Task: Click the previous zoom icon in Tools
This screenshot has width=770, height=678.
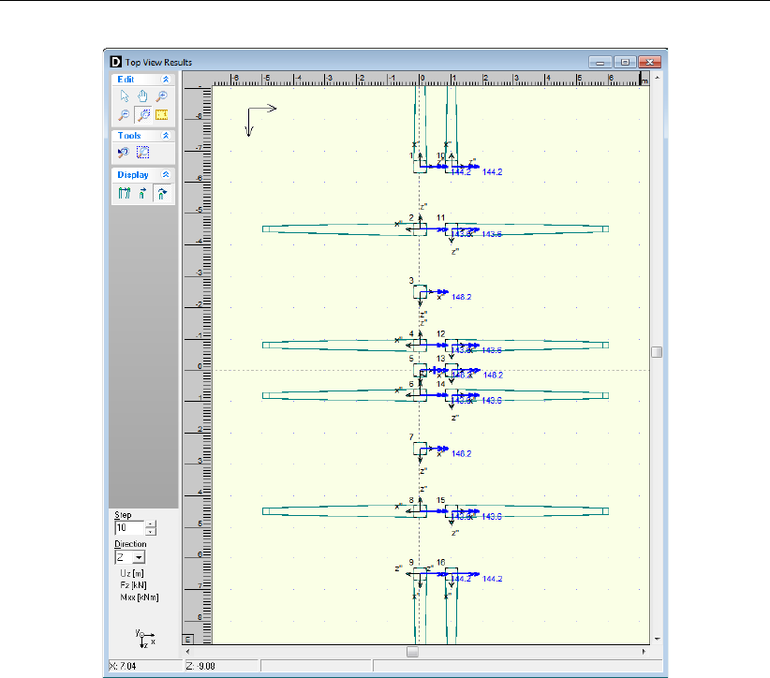Action: 124,153
